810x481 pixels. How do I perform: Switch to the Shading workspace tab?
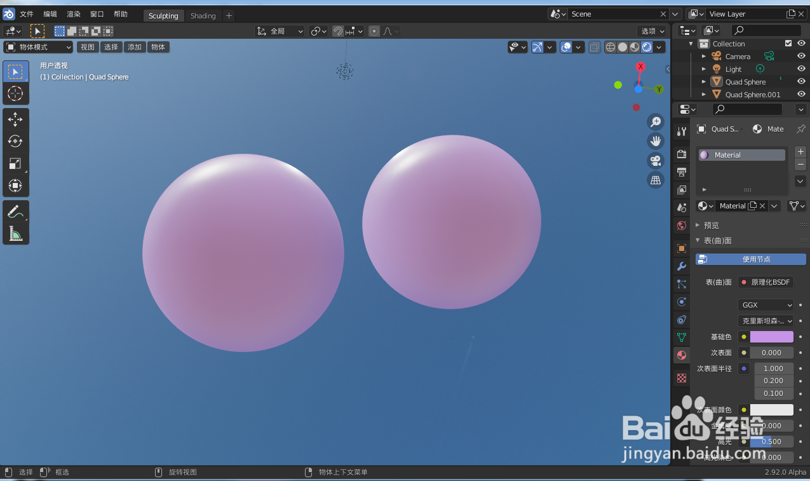[203, 16]
